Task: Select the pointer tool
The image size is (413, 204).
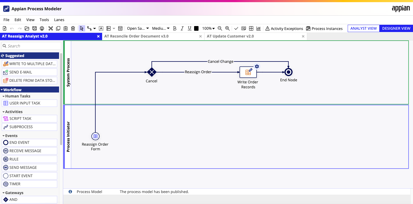Action: (82, 28)
